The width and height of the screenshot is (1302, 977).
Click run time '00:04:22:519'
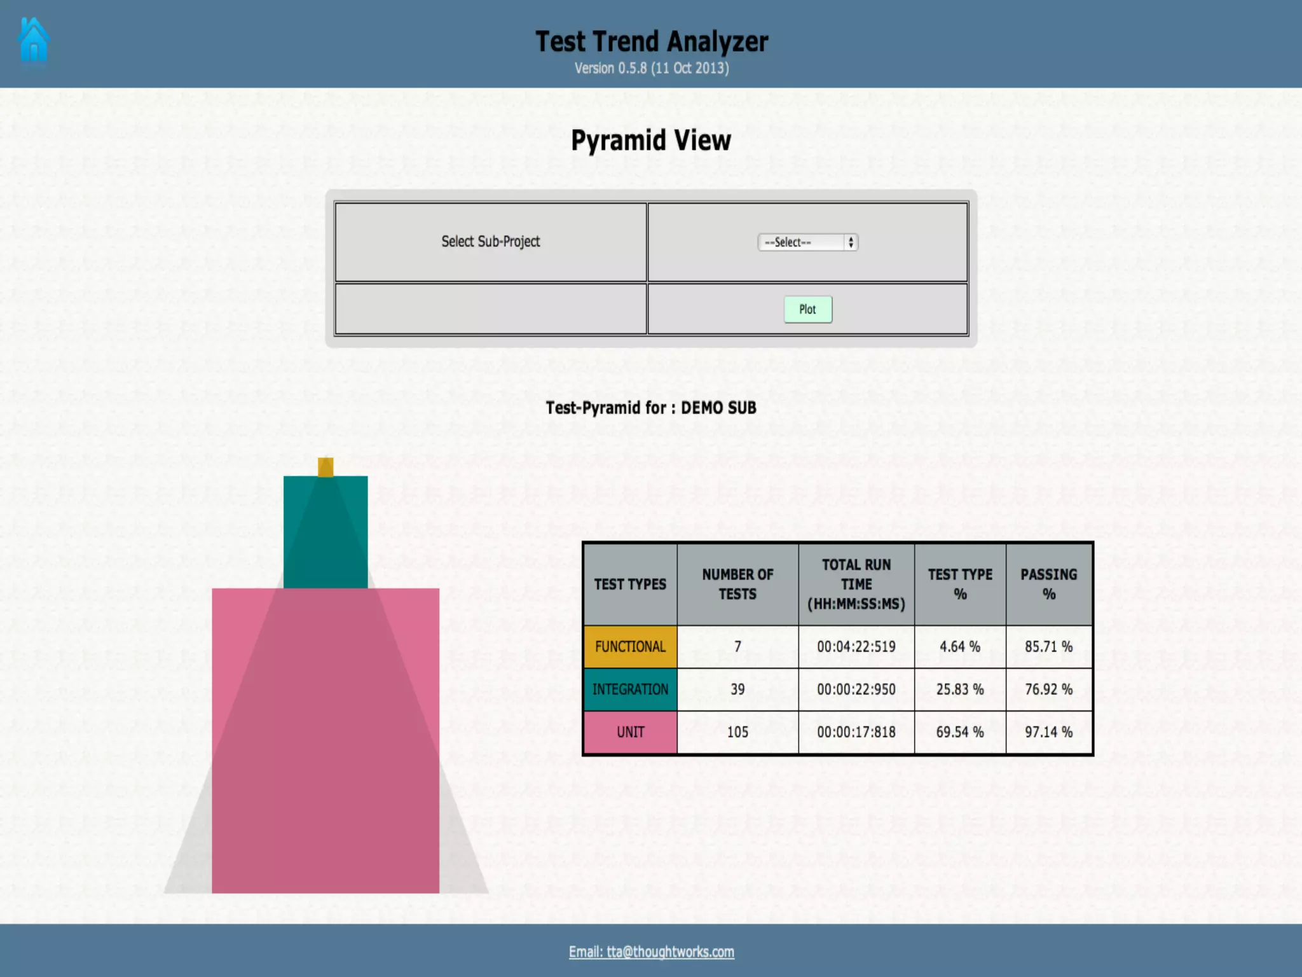click(x=856, y=647)
